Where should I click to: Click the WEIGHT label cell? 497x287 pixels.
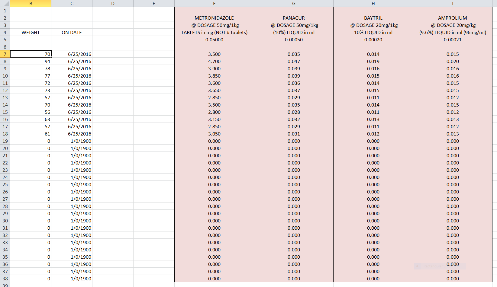point(31,32)
